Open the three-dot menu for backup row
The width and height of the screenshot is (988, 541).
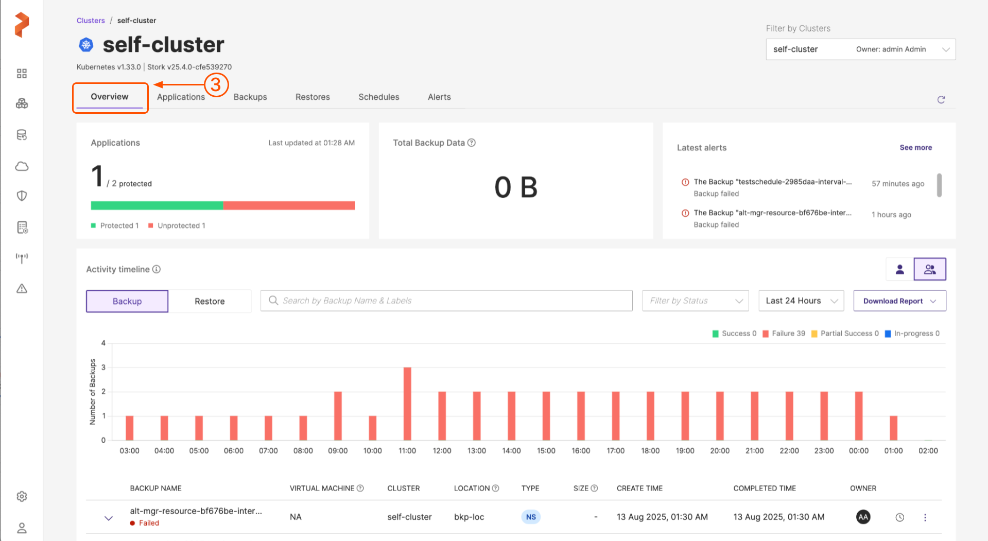click(925, 518)
